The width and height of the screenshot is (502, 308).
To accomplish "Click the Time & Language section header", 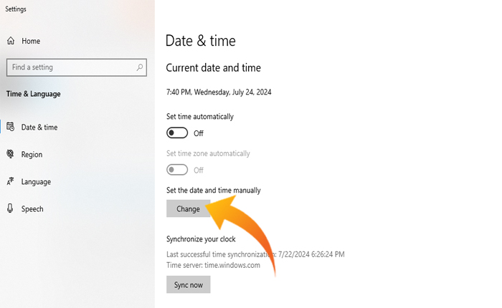I will click(x=33, y=94).
